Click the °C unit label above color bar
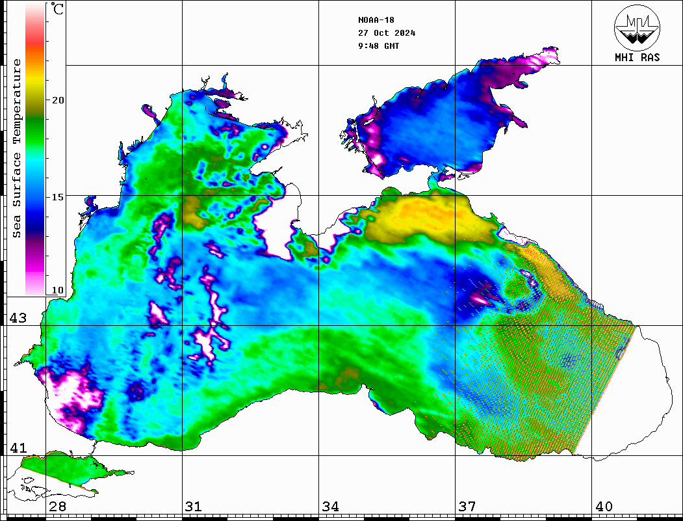The image size is (683, 521). [x=58, y=9]
